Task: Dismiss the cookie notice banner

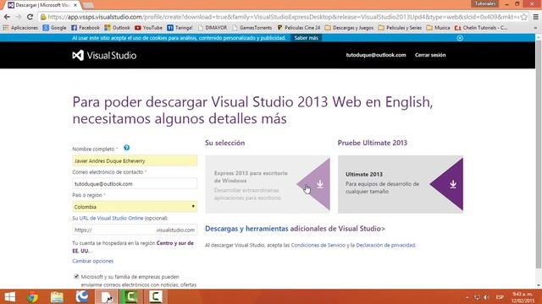Action: (460, 38)
